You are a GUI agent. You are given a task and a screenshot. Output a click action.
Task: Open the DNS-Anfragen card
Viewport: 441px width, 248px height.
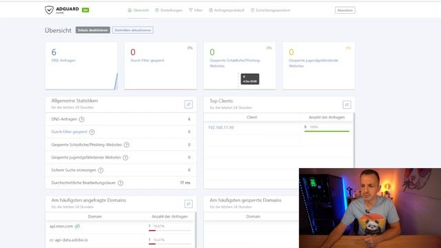(x=81, y=66)
